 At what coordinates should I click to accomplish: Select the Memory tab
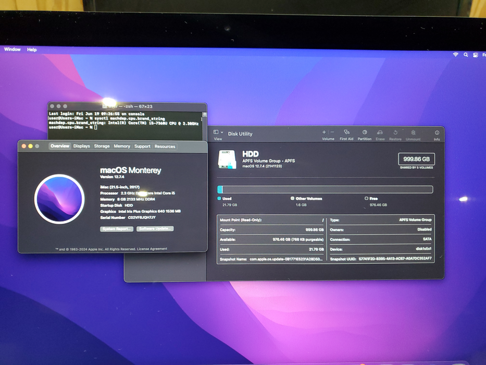coord(122,146)
